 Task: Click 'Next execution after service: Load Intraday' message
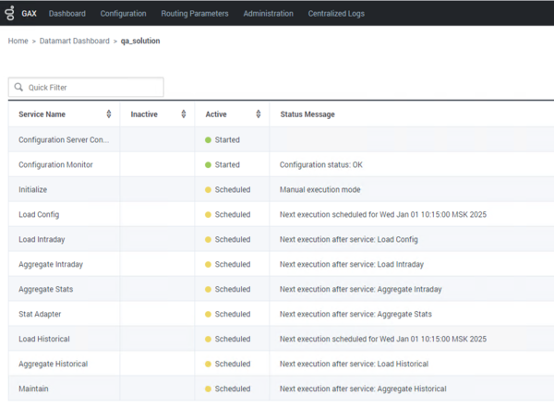point(352,264)
